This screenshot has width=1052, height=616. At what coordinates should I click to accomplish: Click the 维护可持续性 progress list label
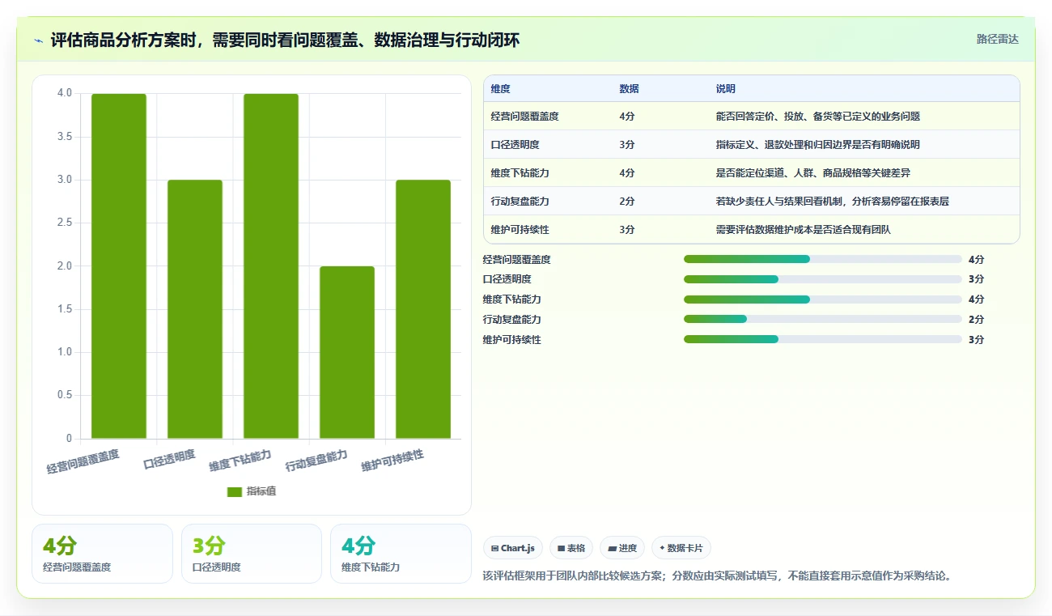point(512,340)
